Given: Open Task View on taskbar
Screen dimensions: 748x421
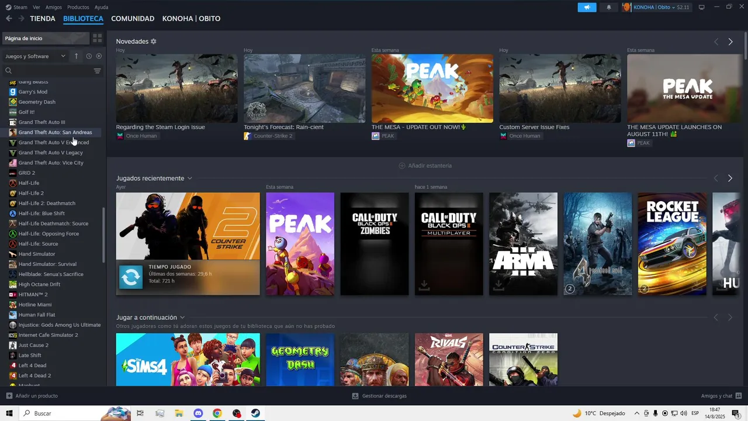Looking at the screenshot, I should (x=140, y=413).
